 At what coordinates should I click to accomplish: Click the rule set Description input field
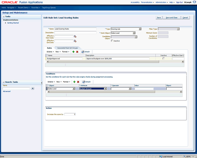coord(75,32)
